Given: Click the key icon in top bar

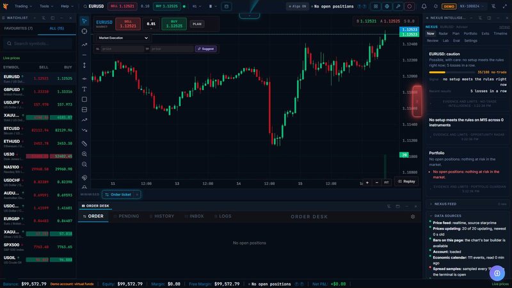Looking at the screenshot, I should pyautogui.click(x=398, y=6).
